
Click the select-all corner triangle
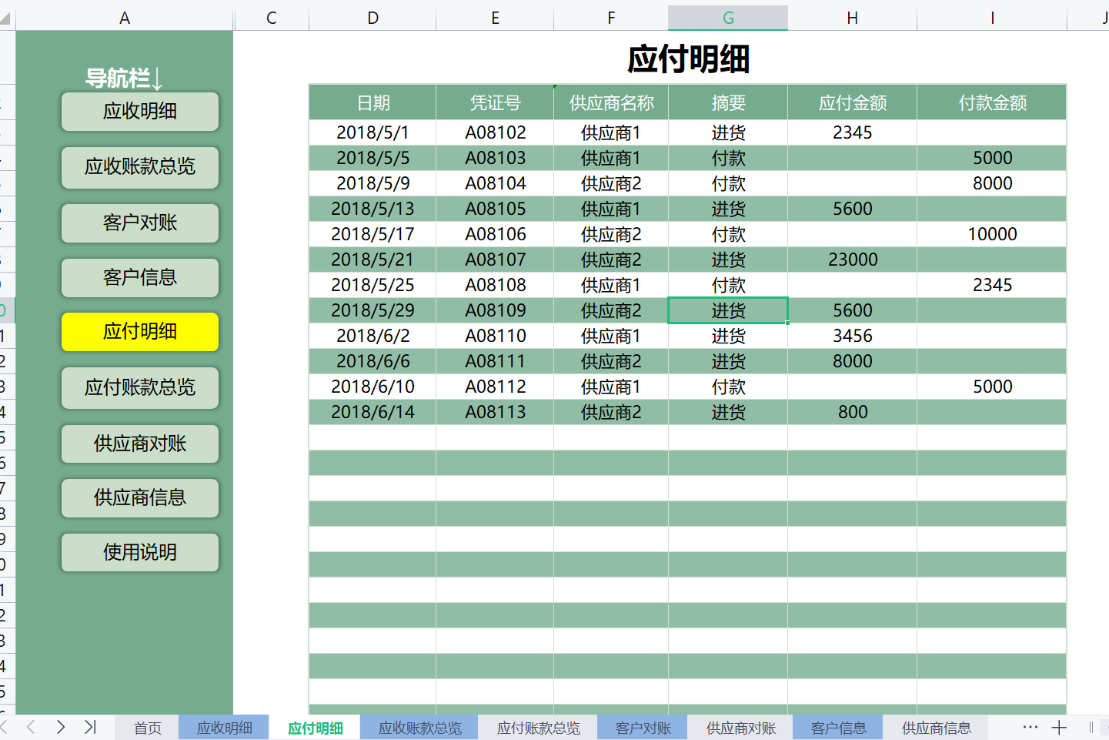7,18
